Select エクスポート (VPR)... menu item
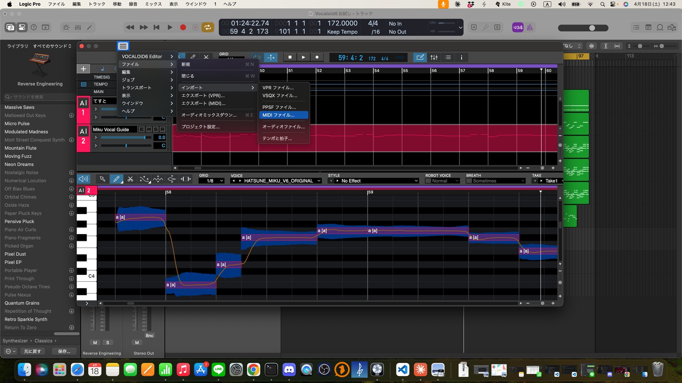Image resolution: width=682 pixels, height=383 pixels. pyautogui.click(x=203, y=95)
